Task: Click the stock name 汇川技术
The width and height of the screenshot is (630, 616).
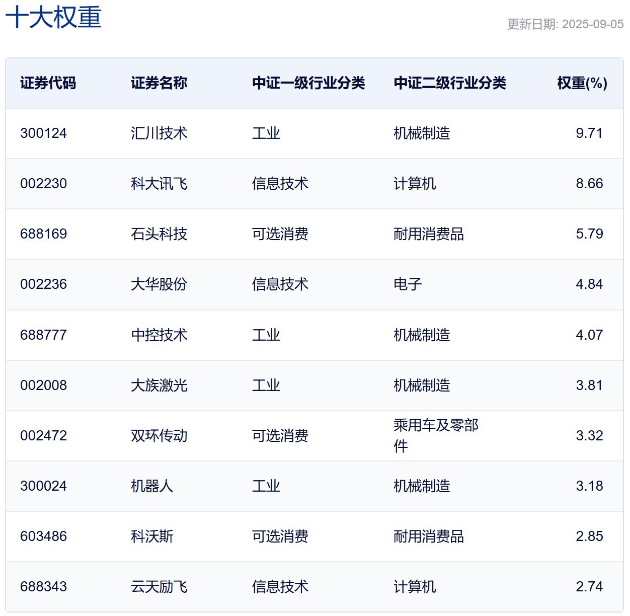Action: pyautogui.click(x=159, y=133)
